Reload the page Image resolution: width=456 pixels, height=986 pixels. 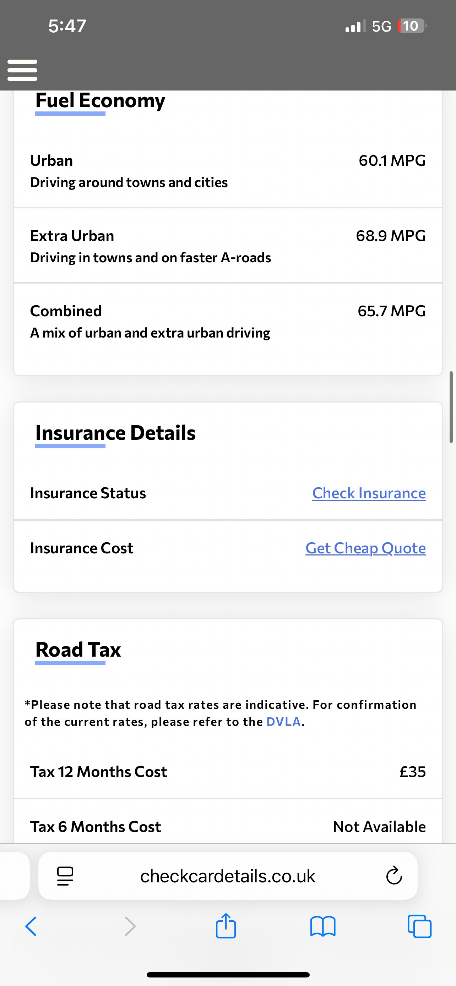point(393,876)
